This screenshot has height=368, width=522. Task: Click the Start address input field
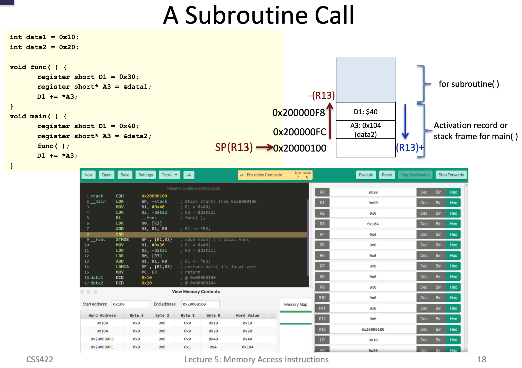(130, 304)
